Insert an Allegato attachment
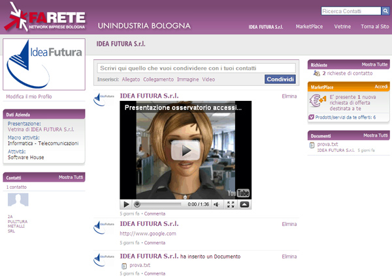Screen dimensions: 392x278 click(131, 79)
